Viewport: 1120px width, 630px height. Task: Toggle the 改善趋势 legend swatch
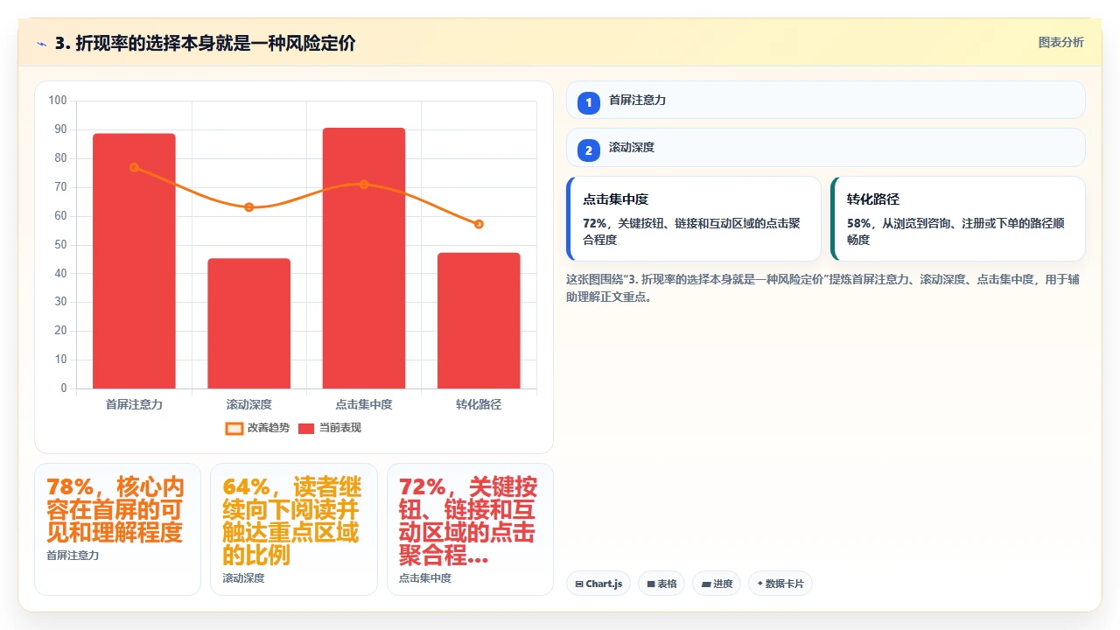[x=234, y=428]
